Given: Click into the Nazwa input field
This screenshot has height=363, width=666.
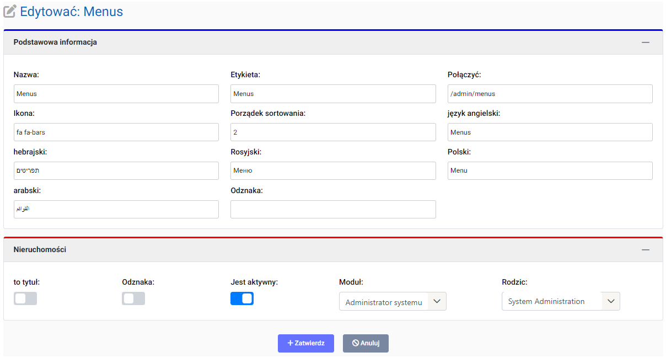Looking at the screenshot, I should [116, 94].
